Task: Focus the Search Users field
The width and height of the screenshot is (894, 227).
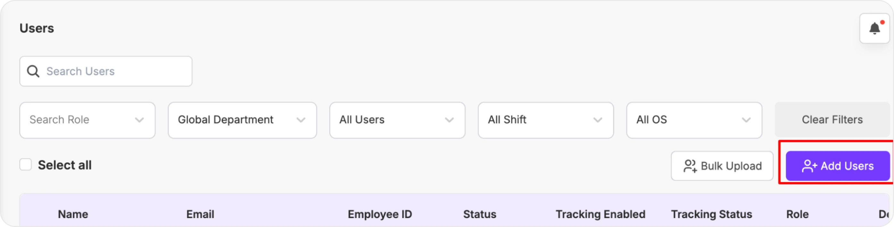Action: point(106,71)
